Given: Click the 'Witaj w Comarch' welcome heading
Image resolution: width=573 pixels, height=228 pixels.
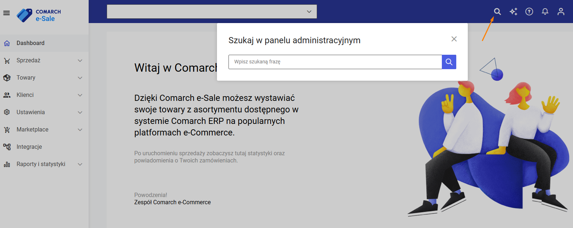Looking at the screenshot, I should click(x=176, y=68).
